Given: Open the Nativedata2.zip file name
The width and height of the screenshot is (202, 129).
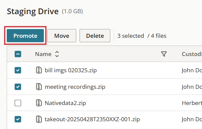Looking at the screenshot, I should [x=65, y=103].
